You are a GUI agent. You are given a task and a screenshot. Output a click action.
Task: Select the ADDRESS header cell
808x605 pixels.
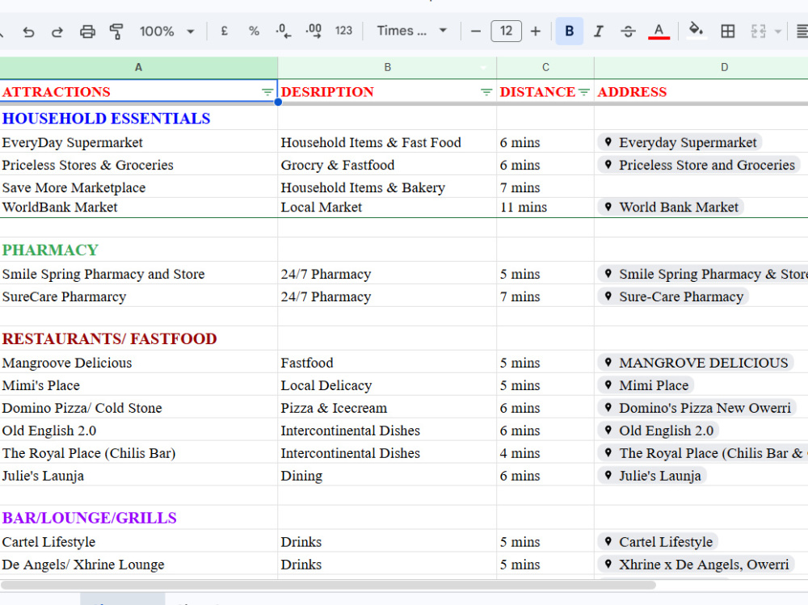[x=701, y=92]
